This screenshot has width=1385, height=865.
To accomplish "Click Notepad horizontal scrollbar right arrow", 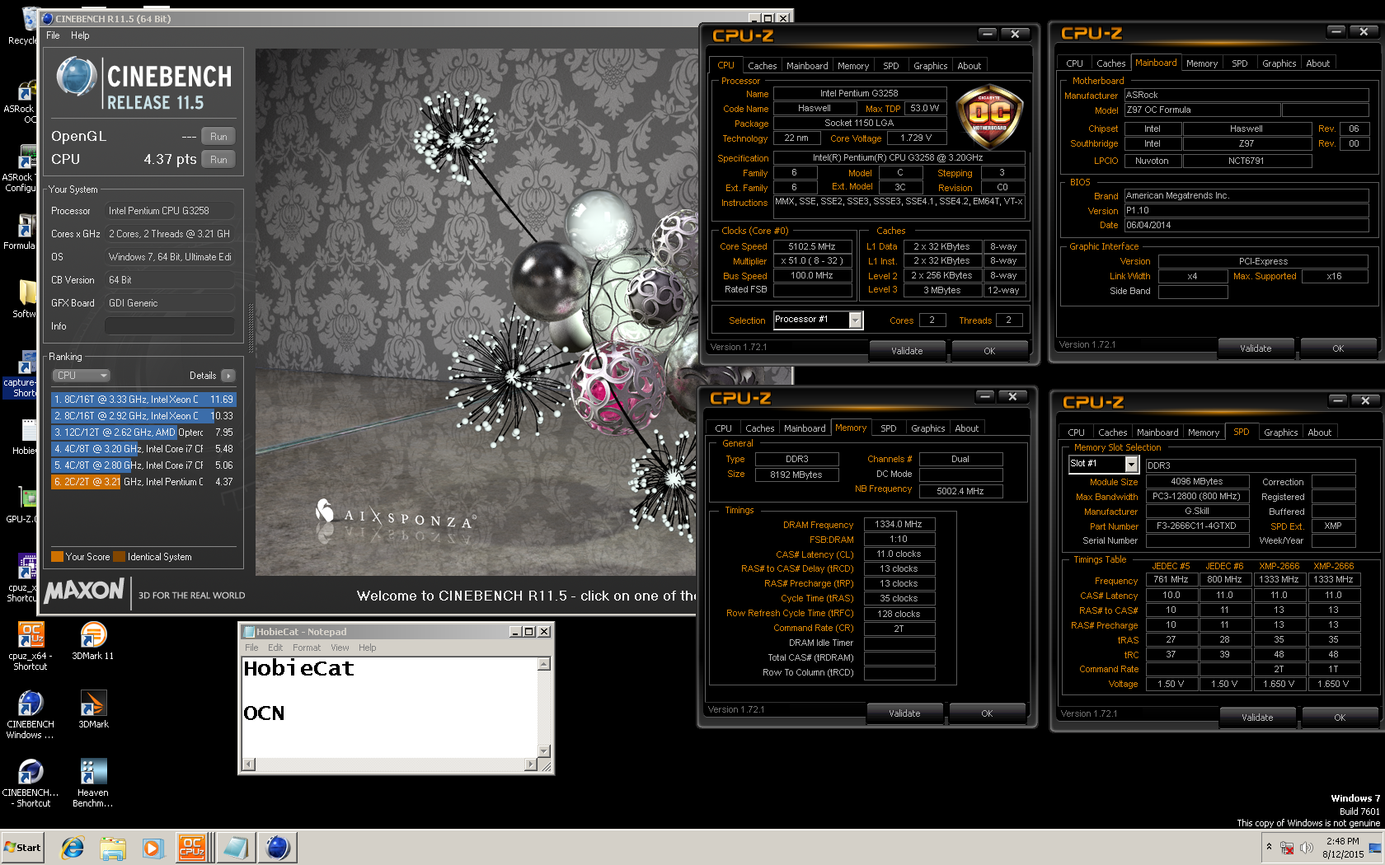I will [531, 764].
